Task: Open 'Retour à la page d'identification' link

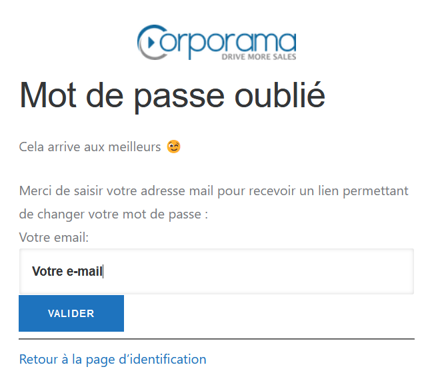Action: [113, 359]
